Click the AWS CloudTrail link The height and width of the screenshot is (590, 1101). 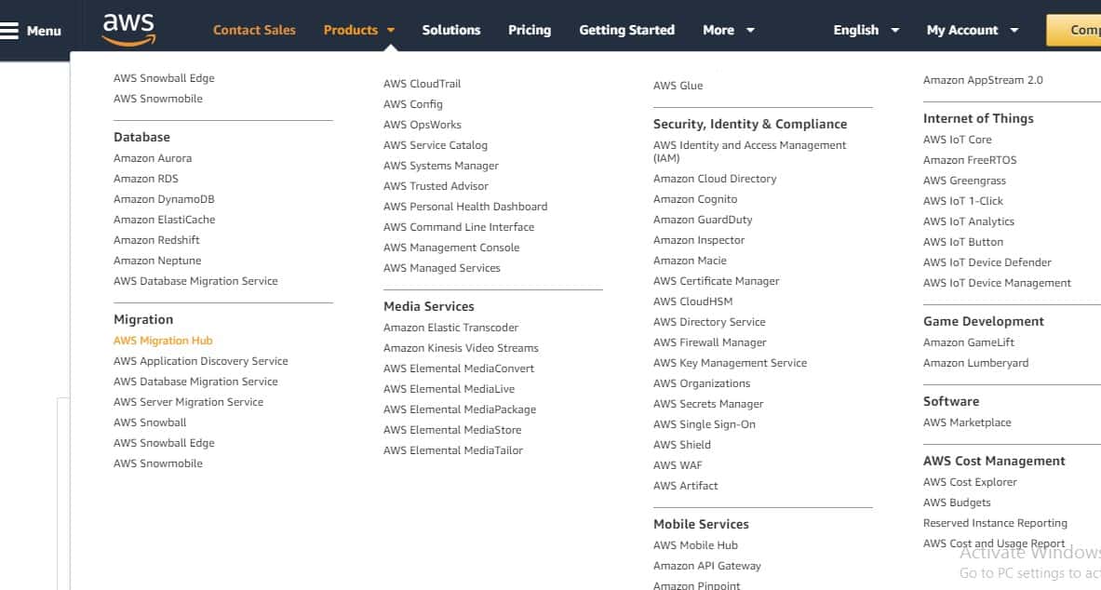[422, 83]
